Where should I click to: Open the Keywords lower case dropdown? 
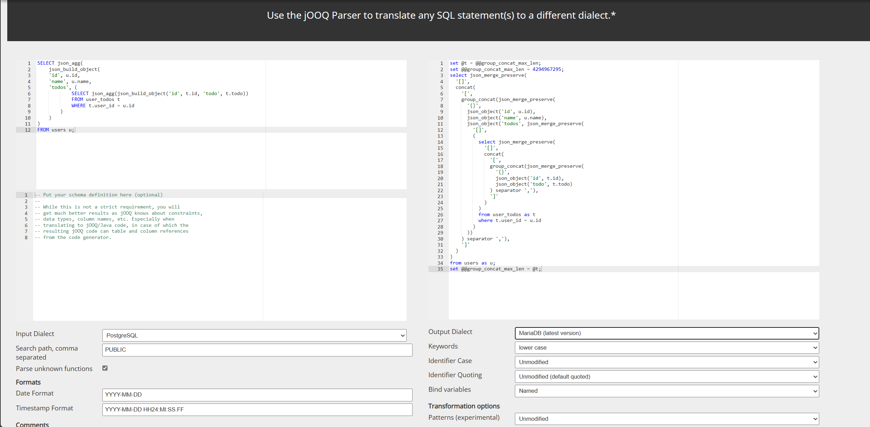tap(667, 348)
